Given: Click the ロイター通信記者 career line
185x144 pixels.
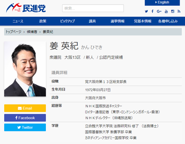Looking at the screenshot, I should [123, 112].
